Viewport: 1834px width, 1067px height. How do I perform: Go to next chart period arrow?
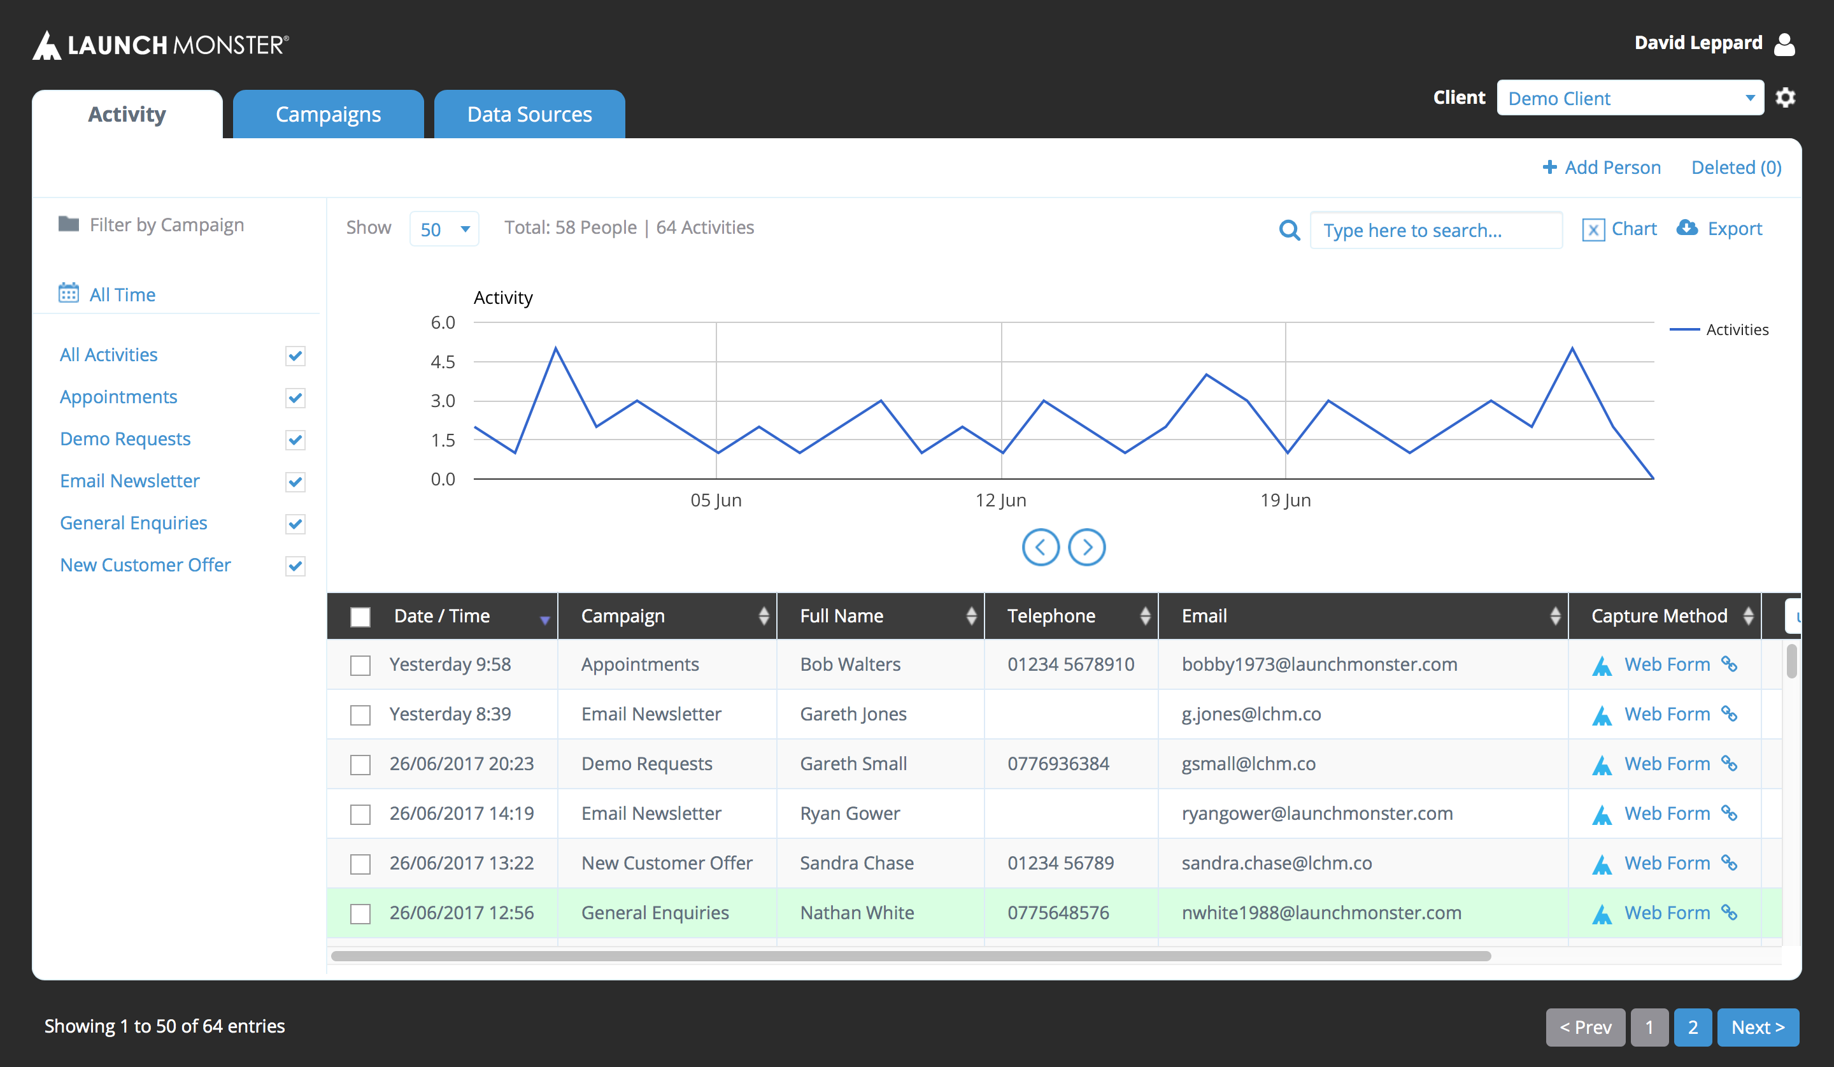pyautogui.click(x=1086, y=547)
